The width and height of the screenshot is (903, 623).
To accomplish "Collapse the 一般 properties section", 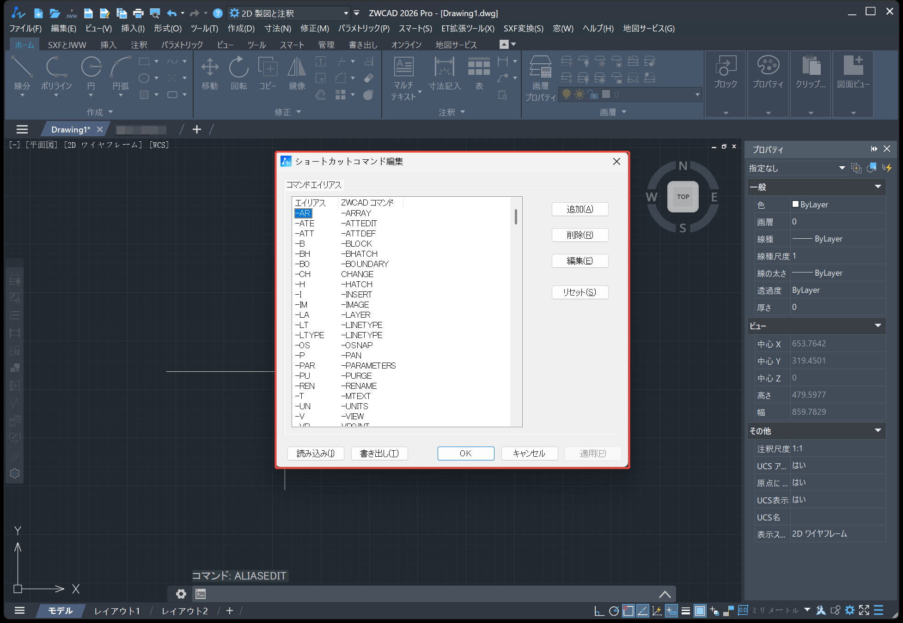I will [878, 187].
